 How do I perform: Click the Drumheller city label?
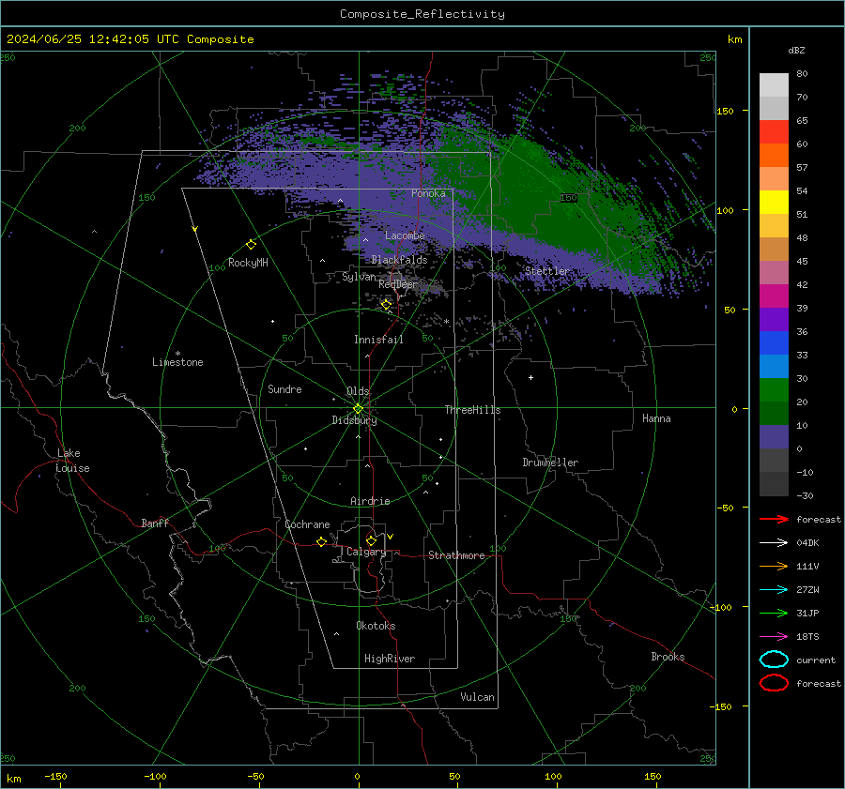pyautogui.click(x=550, y=463)
